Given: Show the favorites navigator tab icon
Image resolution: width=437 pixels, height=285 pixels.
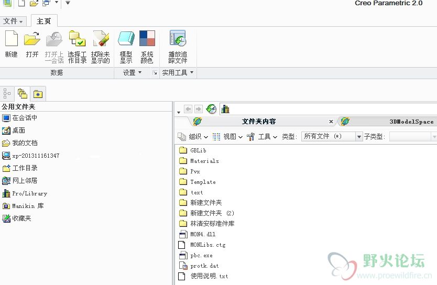Looking at the screenshot, I should pos(38,94).
